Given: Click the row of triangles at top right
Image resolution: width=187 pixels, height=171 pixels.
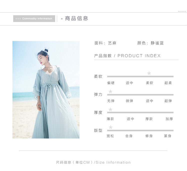Looking at the screenshot, I should pyautogui.click(x=182, y=11).
